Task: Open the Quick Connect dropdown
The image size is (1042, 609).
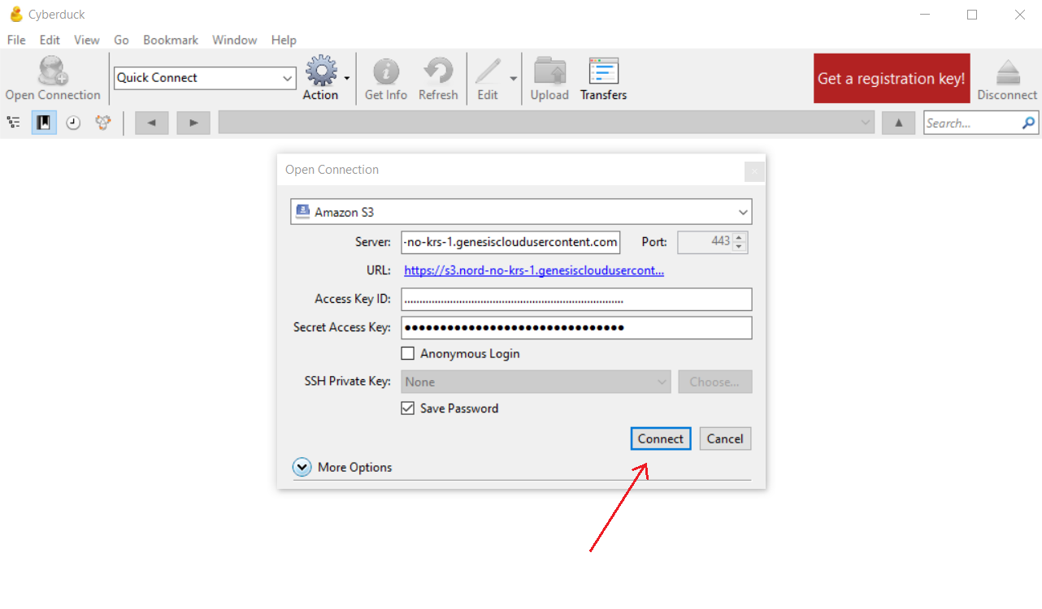Action: 287,78
